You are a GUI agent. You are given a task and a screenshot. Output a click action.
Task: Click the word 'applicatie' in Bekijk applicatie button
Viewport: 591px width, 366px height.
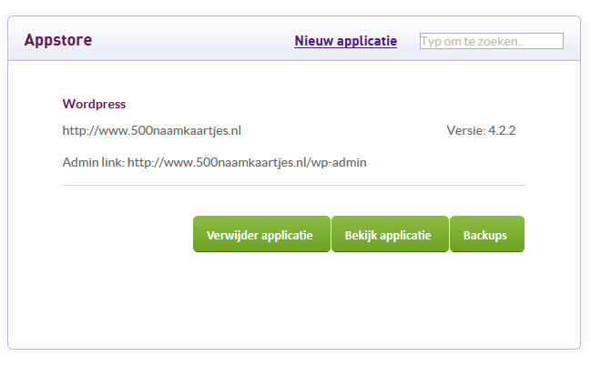click(405, 236)
